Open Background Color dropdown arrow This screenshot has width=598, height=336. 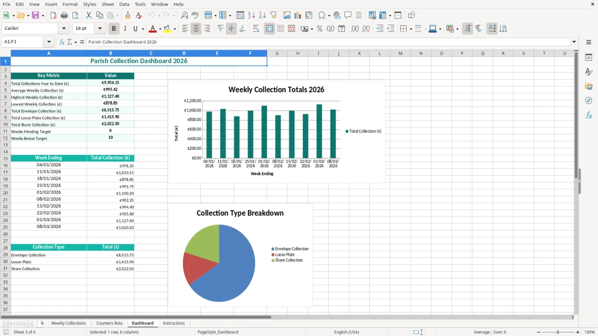[x=174, y=29]
